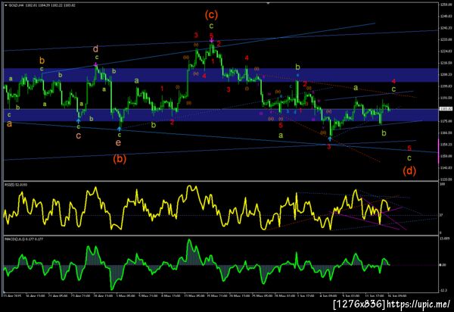Select green 'b' above the late-May spike

tap(297, 67)
